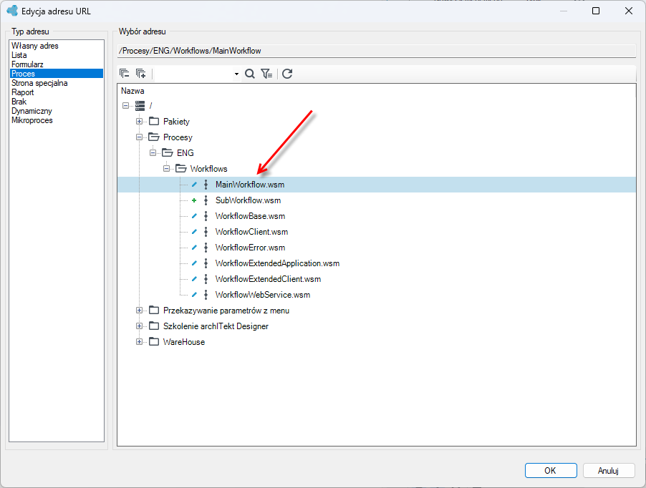Open the search dropdown in the toolbar
The image size is (646, 488).
[236, 74]
